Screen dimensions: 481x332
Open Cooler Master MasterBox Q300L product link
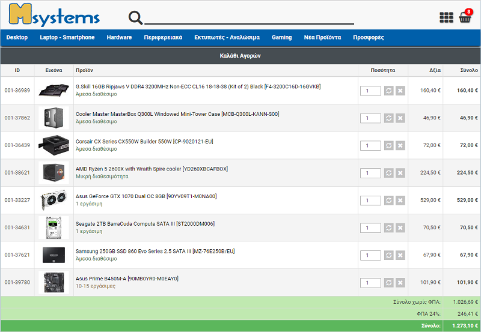(x=177, y=114)
